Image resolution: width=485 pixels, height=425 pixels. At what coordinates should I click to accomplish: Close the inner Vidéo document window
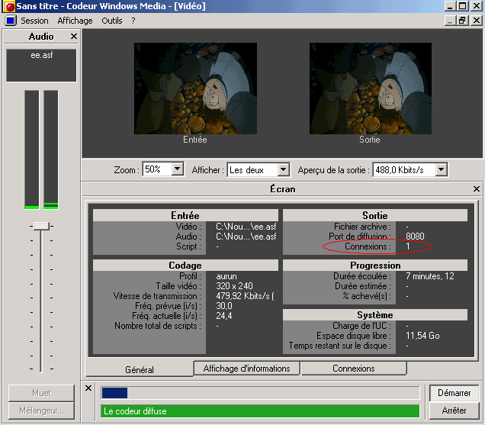[x=477, y=21]
